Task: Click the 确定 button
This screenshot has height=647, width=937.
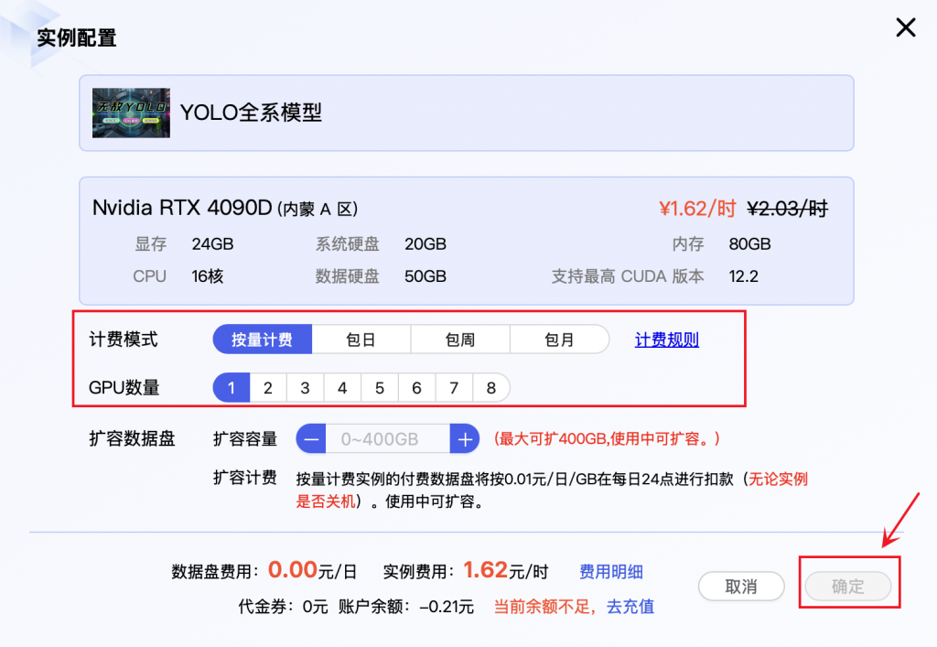Action: [848, 586]
